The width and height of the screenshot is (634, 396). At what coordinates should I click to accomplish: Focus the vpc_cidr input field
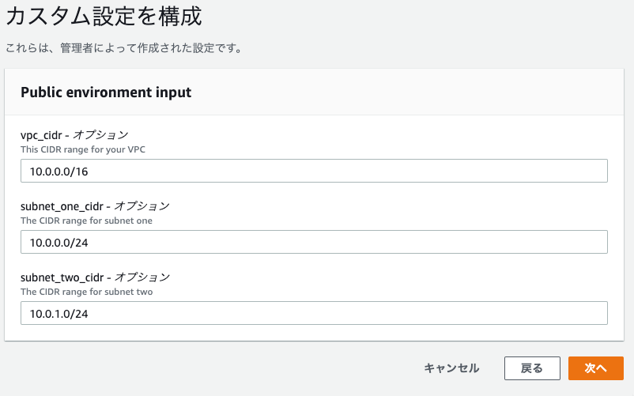tap(314, 171)
